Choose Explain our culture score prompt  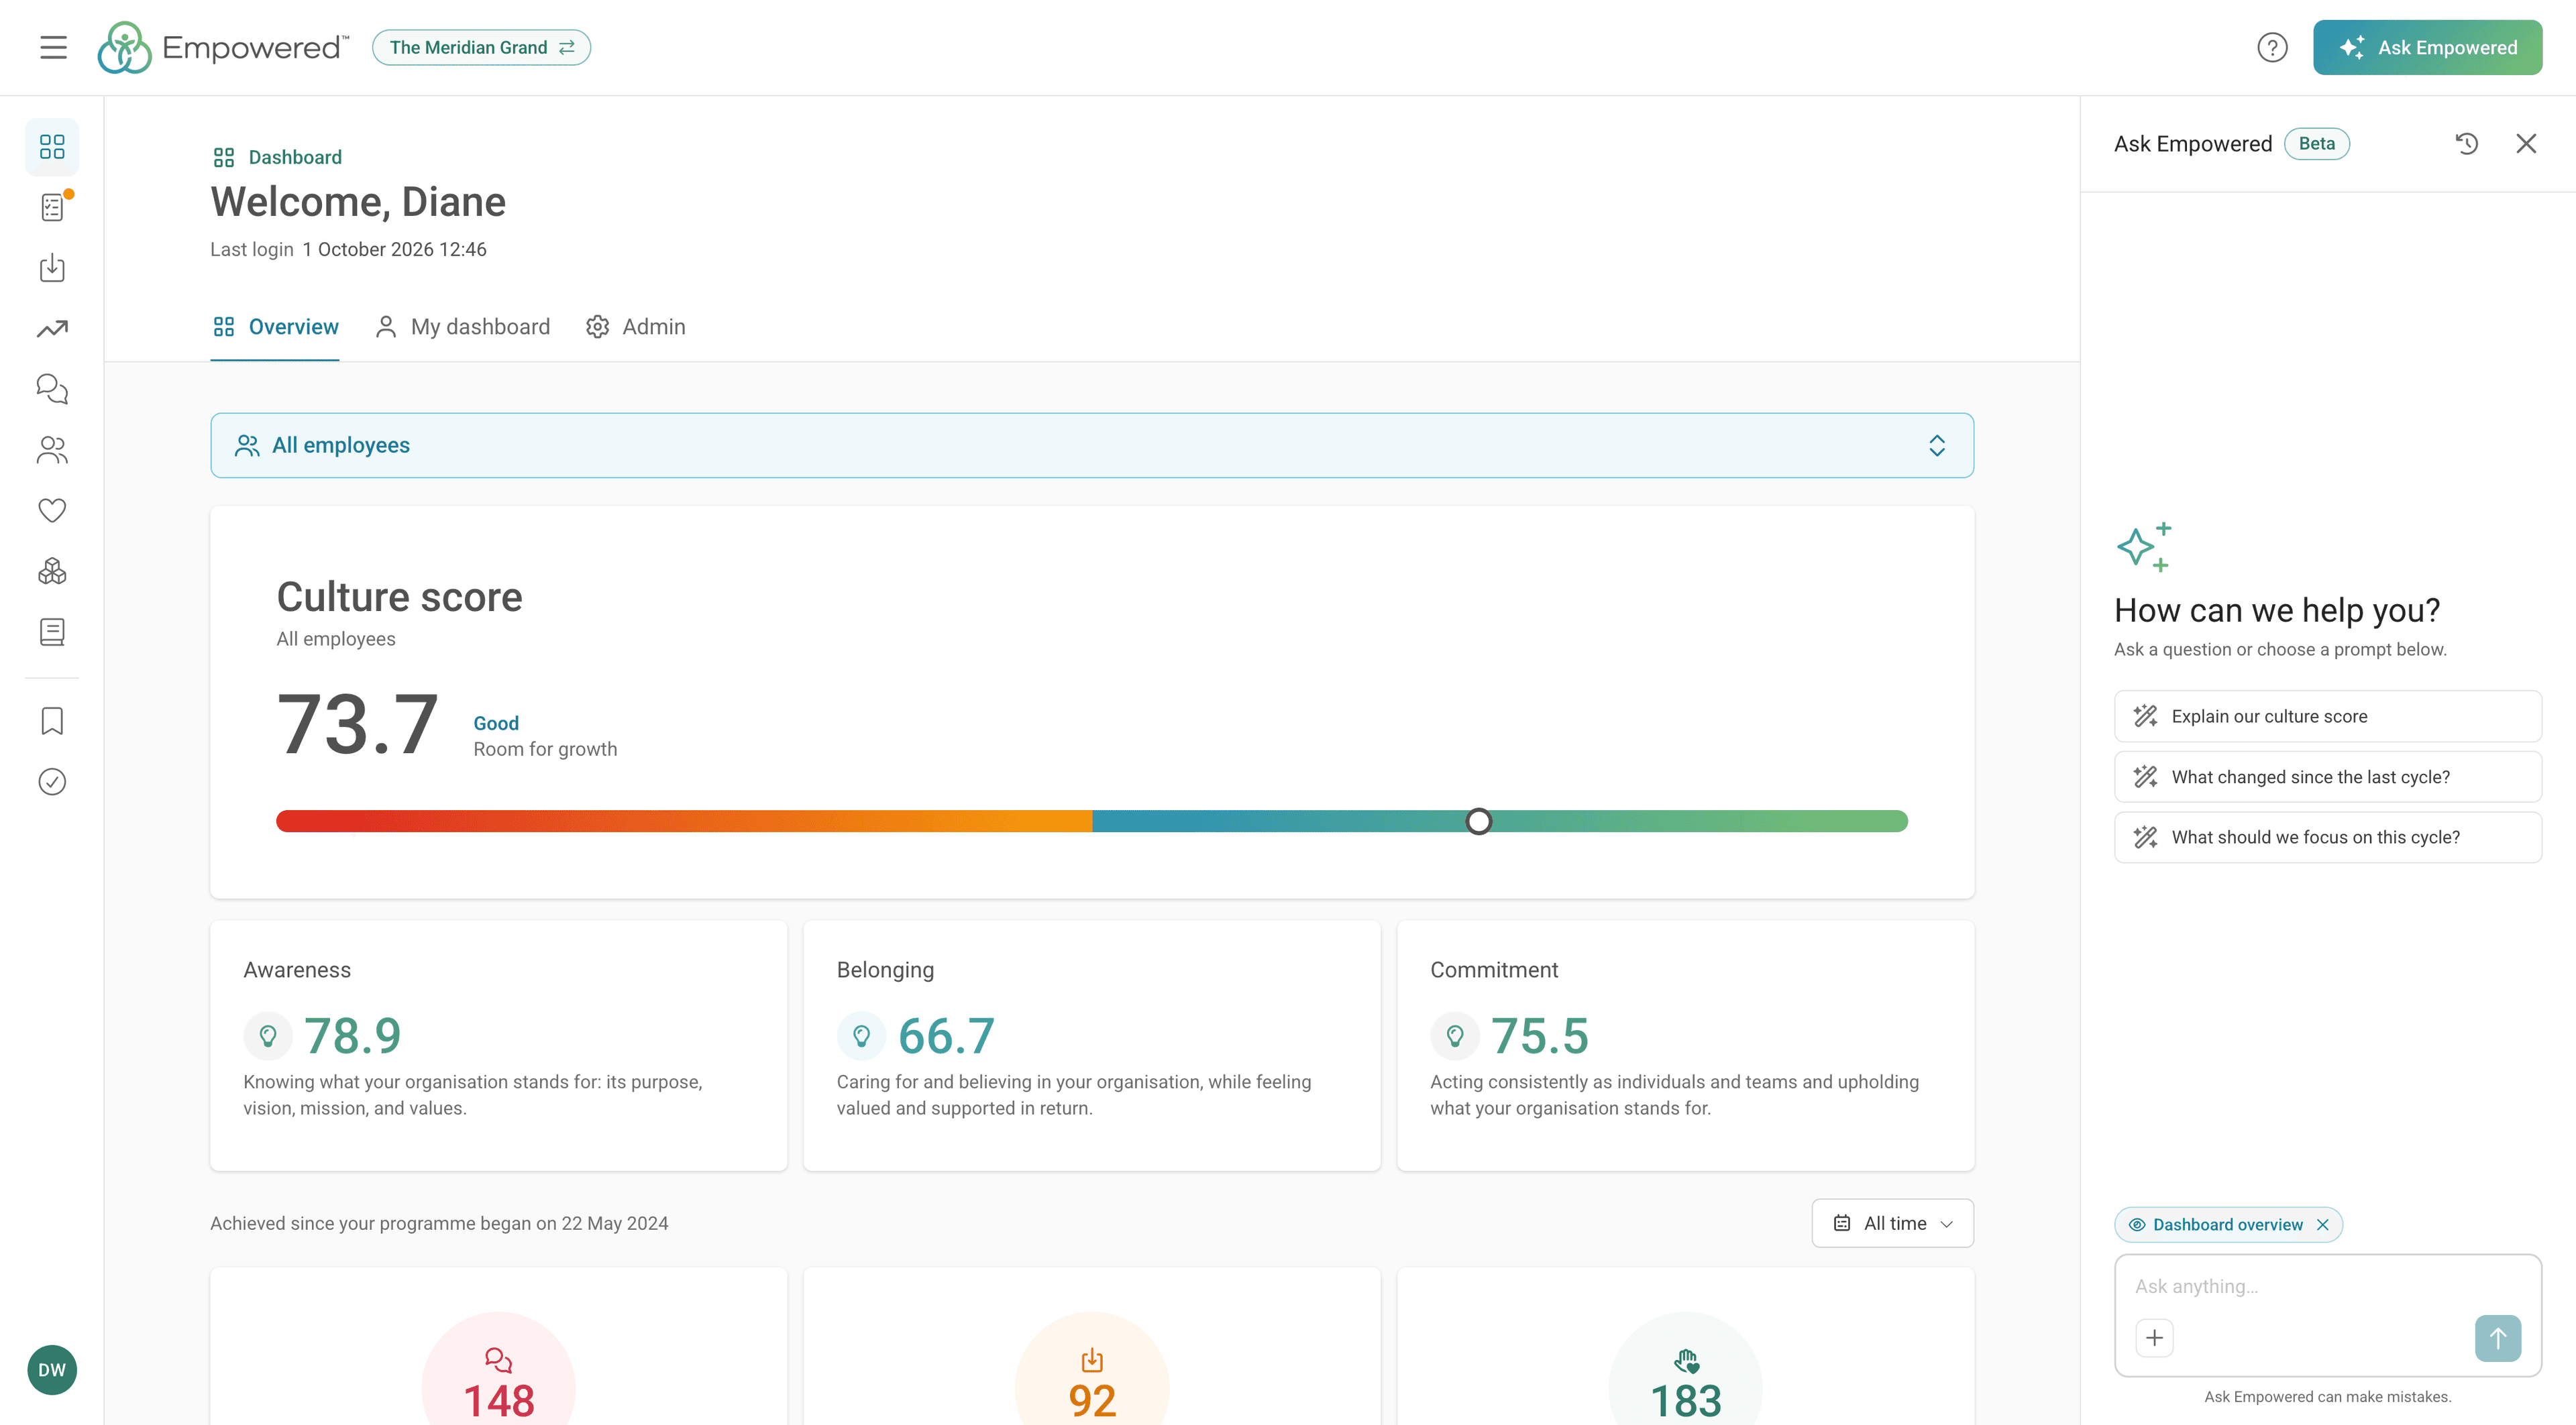pyautogui.click(x=2328, y=716)
